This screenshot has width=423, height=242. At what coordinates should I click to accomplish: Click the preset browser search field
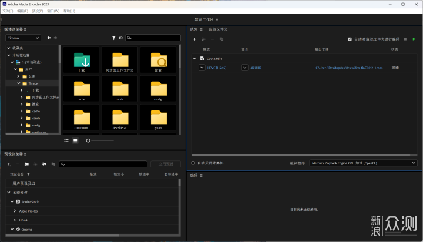click(x=103, y=164)
